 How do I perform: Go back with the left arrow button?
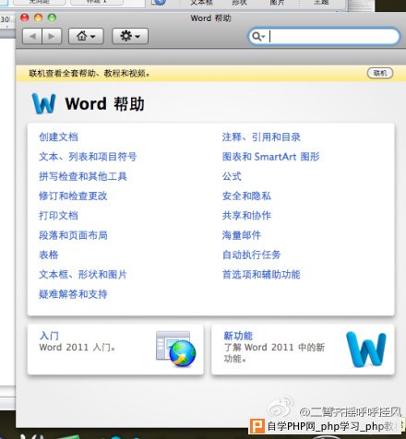coord(32,37)
